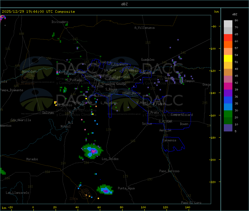249x211 pixels.
Task: Click the L_Malvinas location label
Action: pyautogui.click(x=109, y=103)
